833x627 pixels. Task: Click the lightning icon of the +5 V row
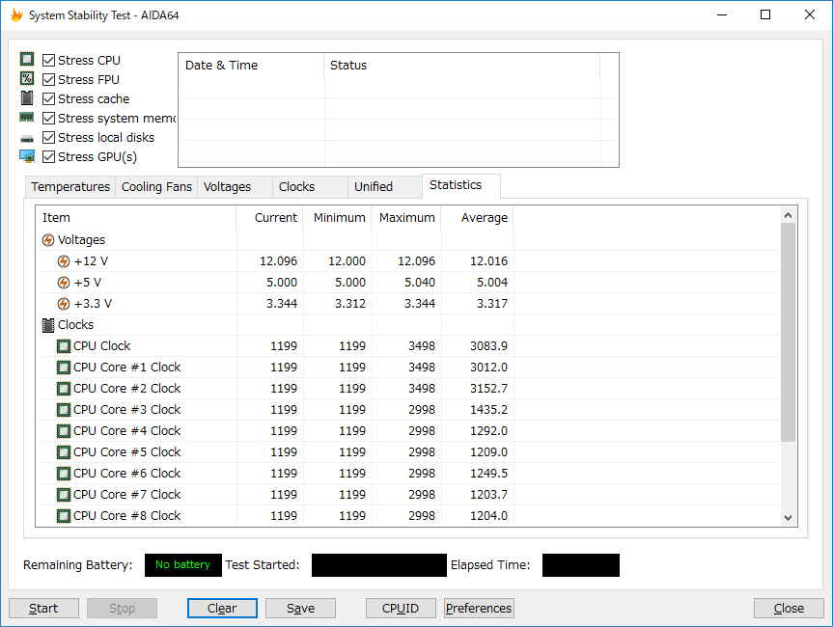[64, 283]
